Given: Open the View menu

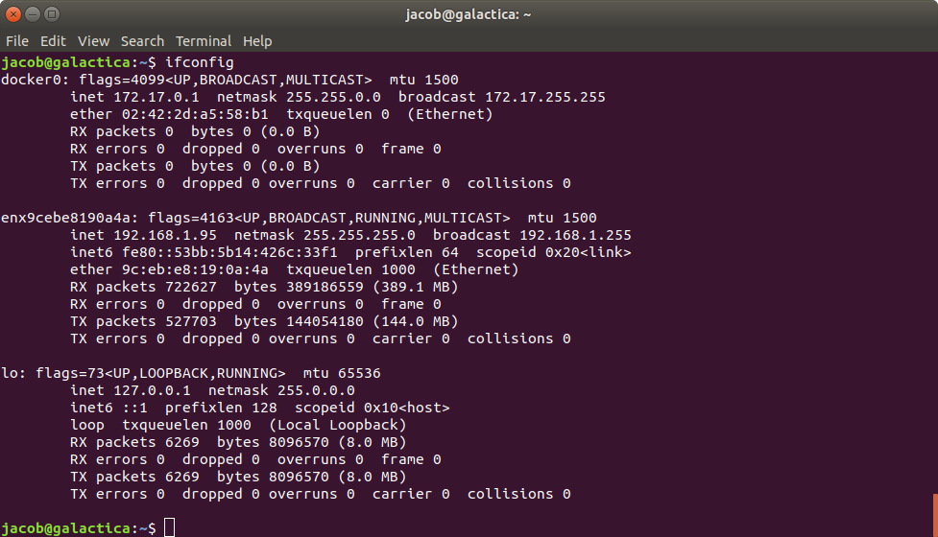Looking at the screenshot, I should click(93, 41).
